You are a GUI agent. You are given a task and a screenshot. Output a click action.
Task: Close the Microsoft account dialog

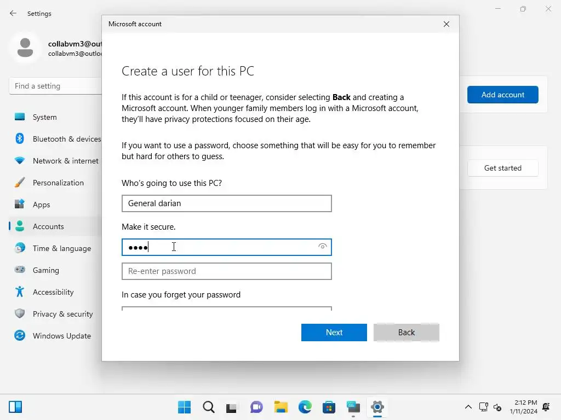[x=446, y=24]
